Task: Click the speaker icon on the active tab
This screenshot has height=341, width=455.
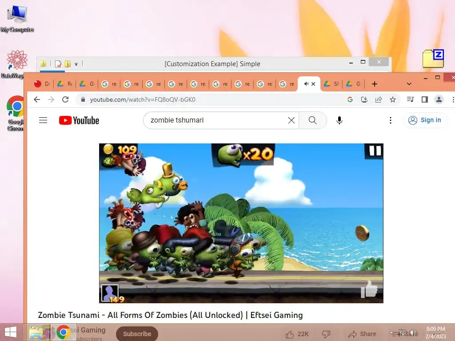Action: click(x=306, y=84)
